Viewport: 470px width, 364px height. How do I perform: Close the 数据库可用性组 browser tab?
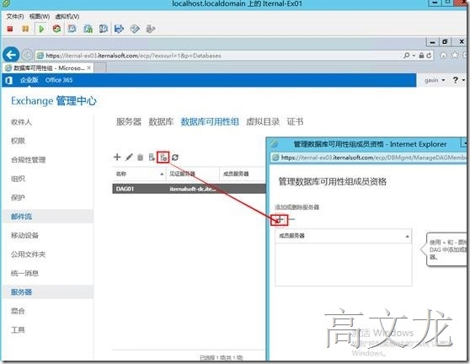point(88,68)
